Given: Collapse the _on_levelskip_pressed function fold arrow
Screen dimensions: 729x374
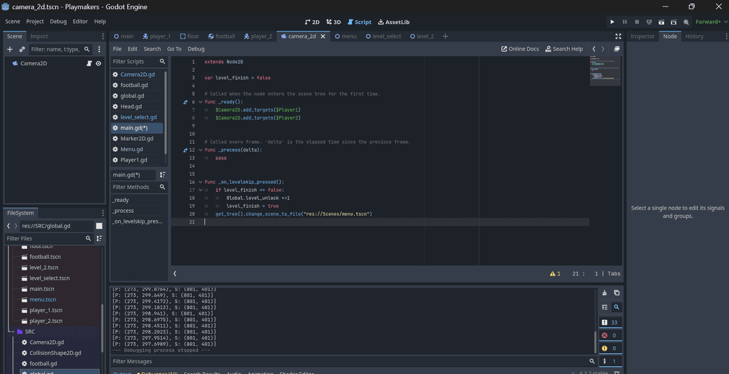Looking at the screenshot, I should click(200, 182).
